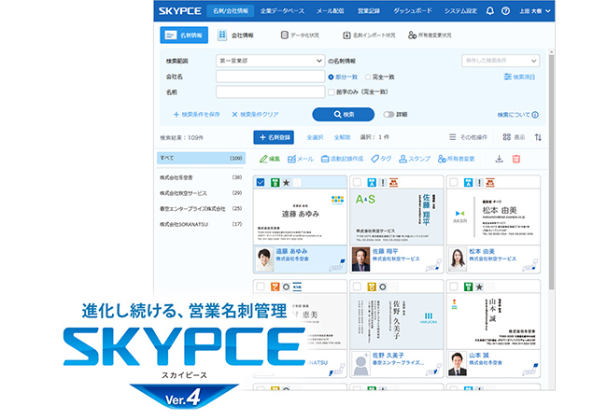Open the notification bell
Screen dimensions: 607x420
pos(489,11)
